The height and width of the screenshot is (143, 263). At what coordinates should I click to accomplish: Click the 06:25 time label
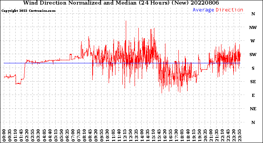click(67, 135)
